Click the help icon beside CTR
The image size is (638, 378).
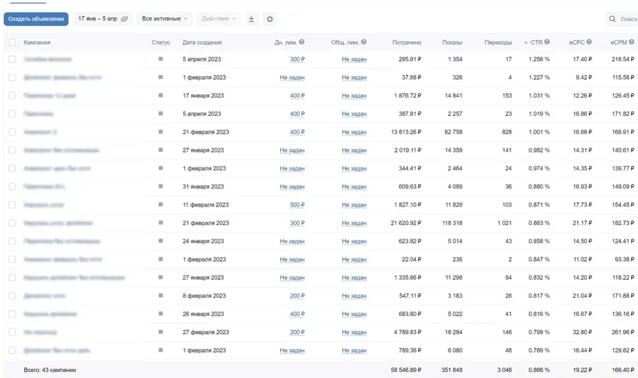tap(547, 42)
